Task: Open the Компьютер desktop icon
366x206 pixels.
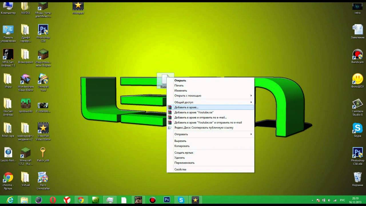Action: (x=8, y=8)
